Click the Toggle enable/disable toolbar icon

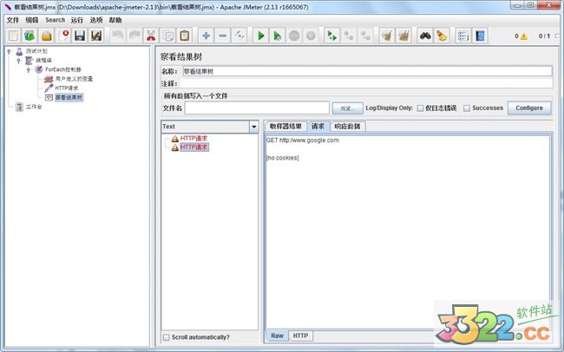pyautogui.click(x=239, y=36)
